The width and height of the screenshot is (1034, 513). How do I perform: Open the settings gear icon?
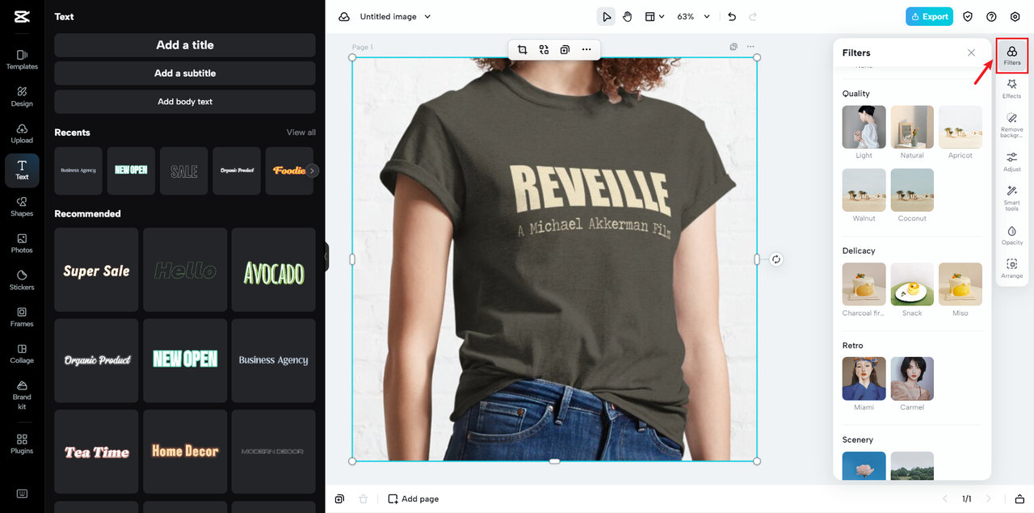1015,16
